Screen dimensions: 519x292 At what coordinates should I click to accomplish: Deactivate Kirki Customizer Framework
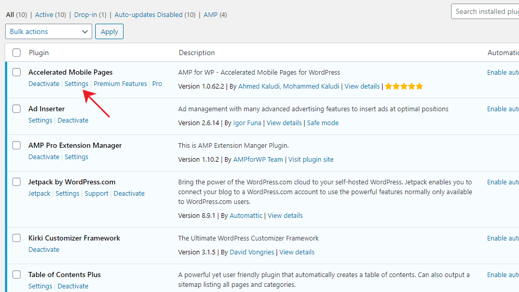(44, 250)
